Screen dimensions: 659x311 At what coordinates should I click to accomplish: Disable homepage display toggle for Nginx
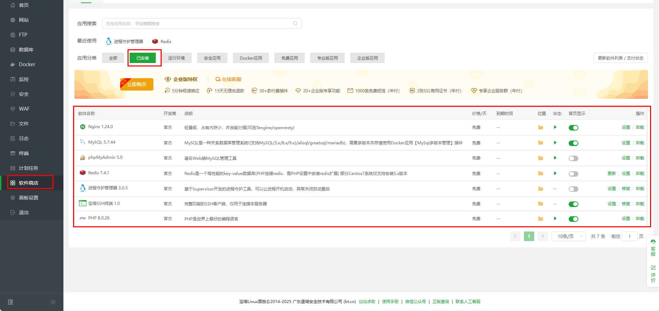tap(573, 128)
